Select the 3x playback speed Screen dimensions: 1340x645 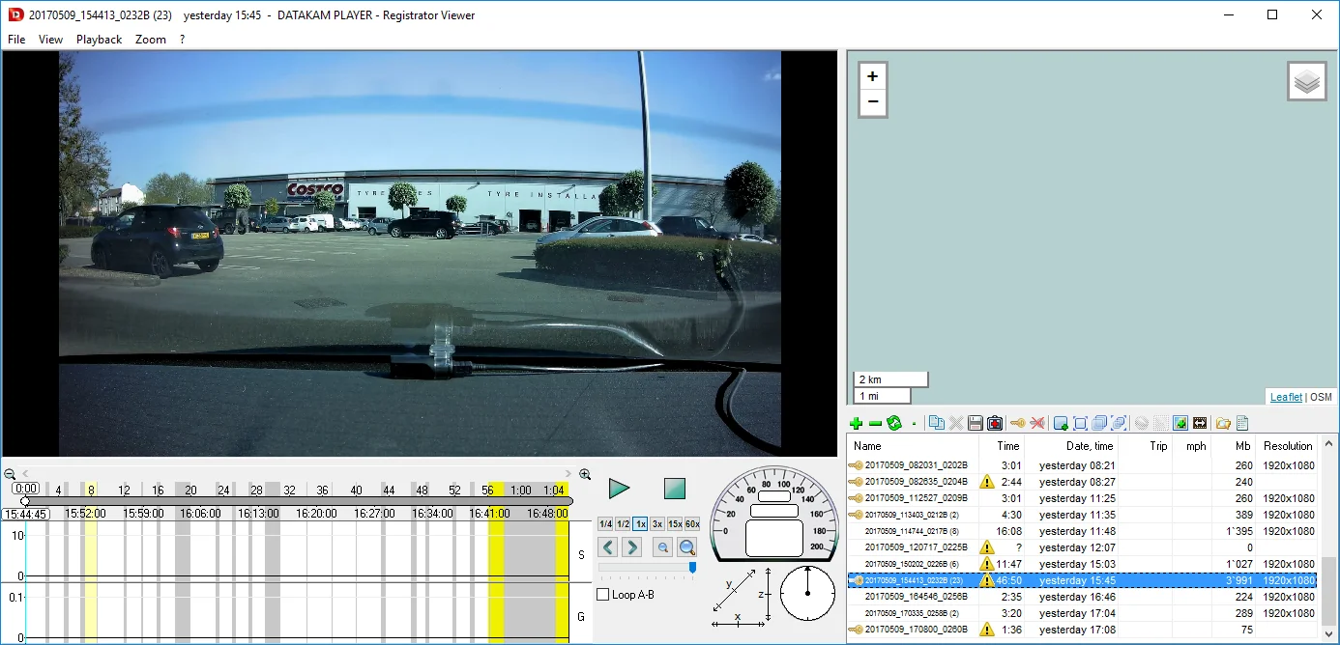657,523
